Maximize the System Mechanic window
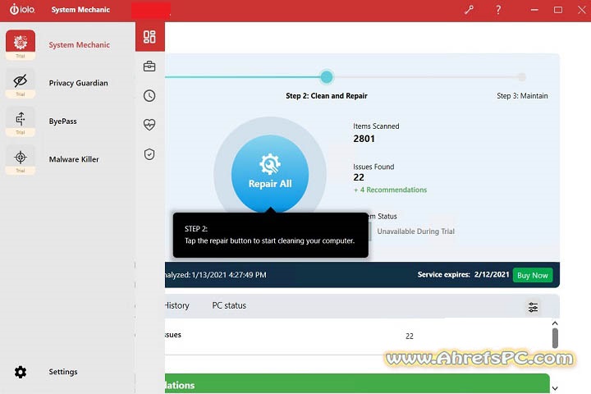591x394 pixels. coord(558,10)
